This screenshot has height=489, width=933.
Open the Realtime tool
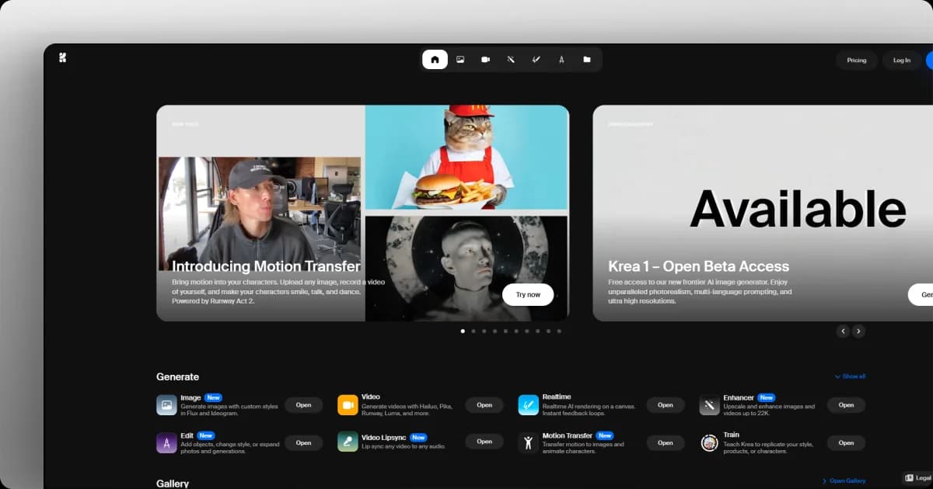666,405
